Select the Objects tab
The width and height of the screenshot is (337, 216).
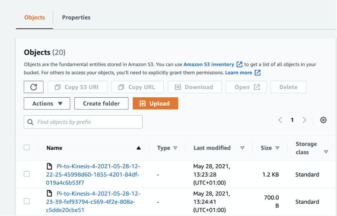[35, 18]
